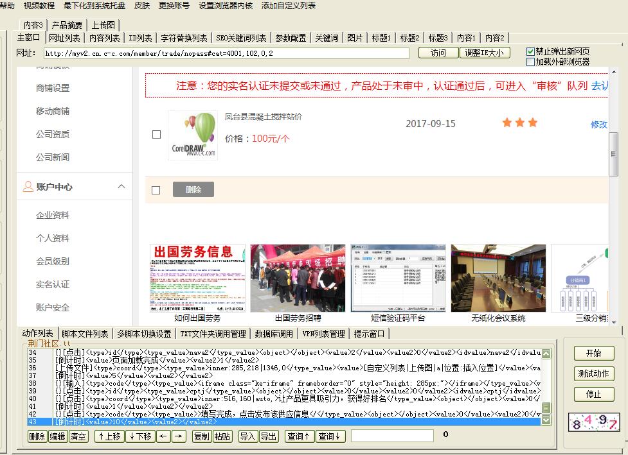Click the 测试动作 button
This screenshot has height=455, width=628.
pyautogui.click(x=593, y=373)
